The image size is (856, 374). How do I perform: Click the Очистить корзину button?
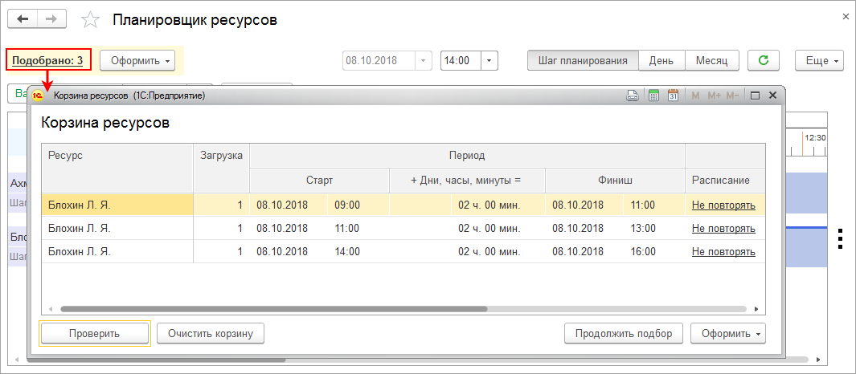(211, 333)
